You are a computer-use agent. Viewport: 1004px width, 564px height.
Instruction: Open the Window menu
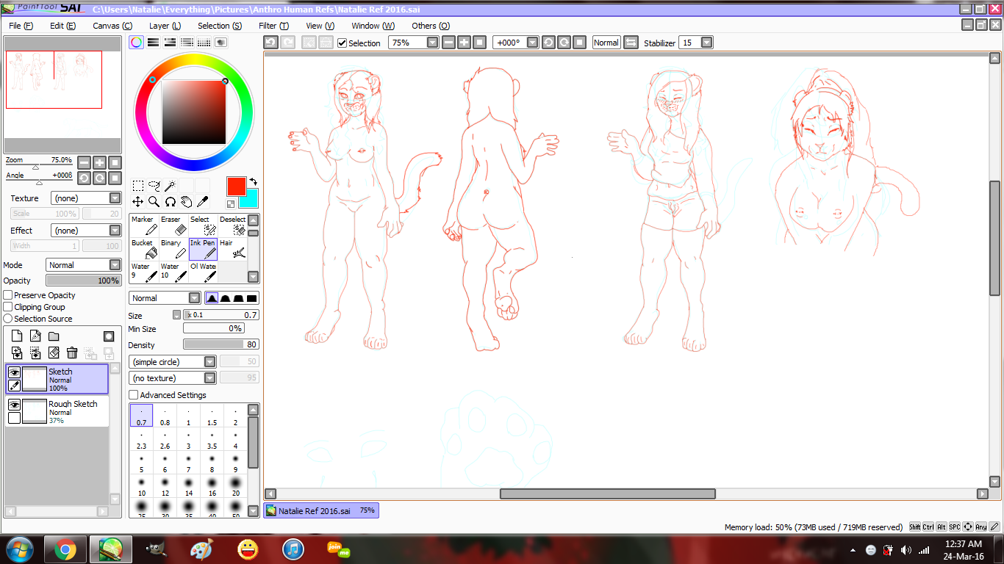pyautogui.click(x=373, y=26)
